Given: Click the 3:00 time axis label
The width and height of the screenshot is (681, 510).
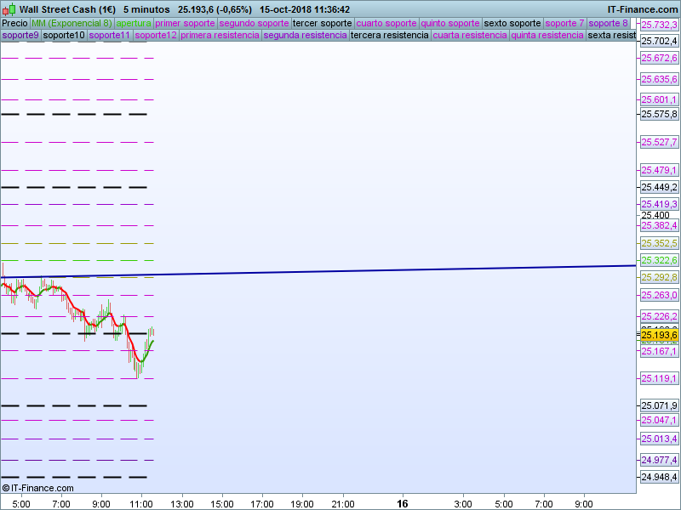Looking at the screenshot, I should [463, 504].
